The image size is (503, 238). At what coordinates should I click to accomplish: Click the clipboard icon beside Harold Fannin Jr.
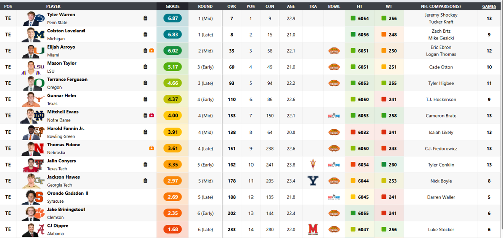tap(145, 132)
